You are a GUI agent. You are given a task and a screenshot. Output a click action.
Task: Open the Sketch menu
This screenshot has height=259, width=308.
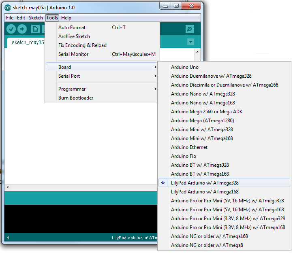point(36,18)
